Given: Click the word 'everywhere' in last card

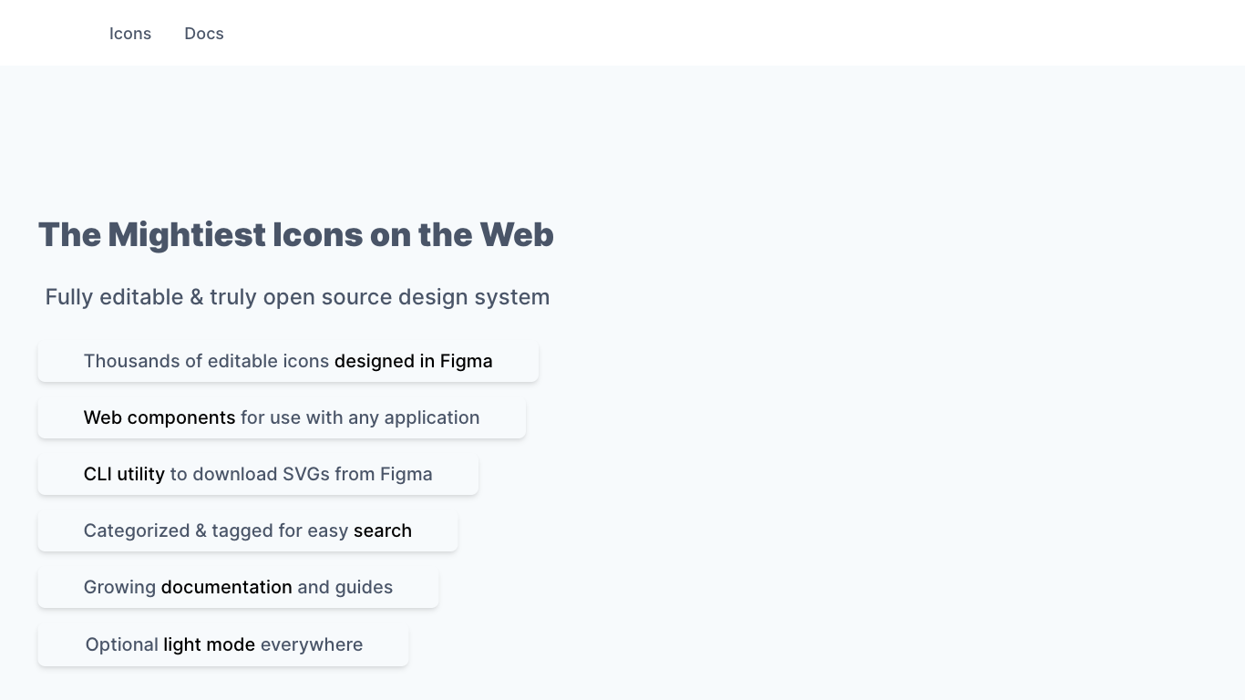Looking at the screenshot, I should pos(312,644).
